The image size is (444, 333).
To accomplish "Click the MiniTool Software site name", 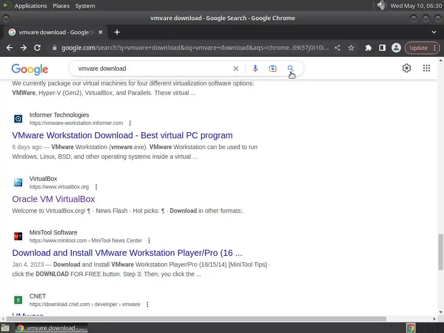I will pyautogui.click(x=53, y=232).
